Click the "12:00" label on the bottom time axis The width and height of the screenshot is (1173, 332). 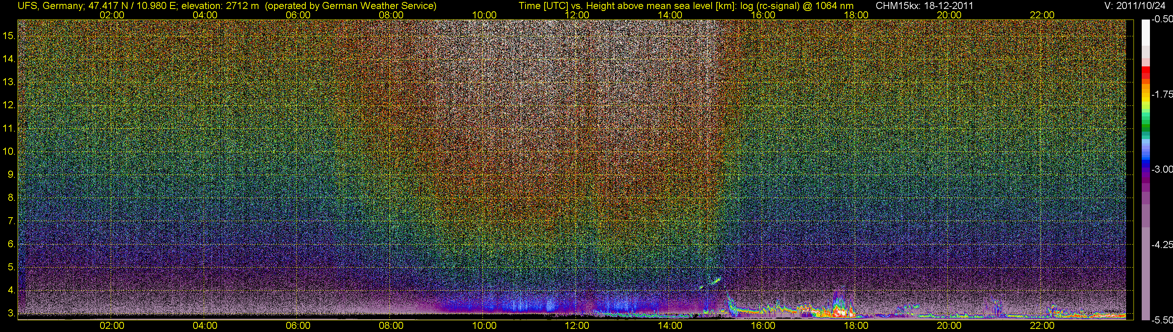point(577,326)
